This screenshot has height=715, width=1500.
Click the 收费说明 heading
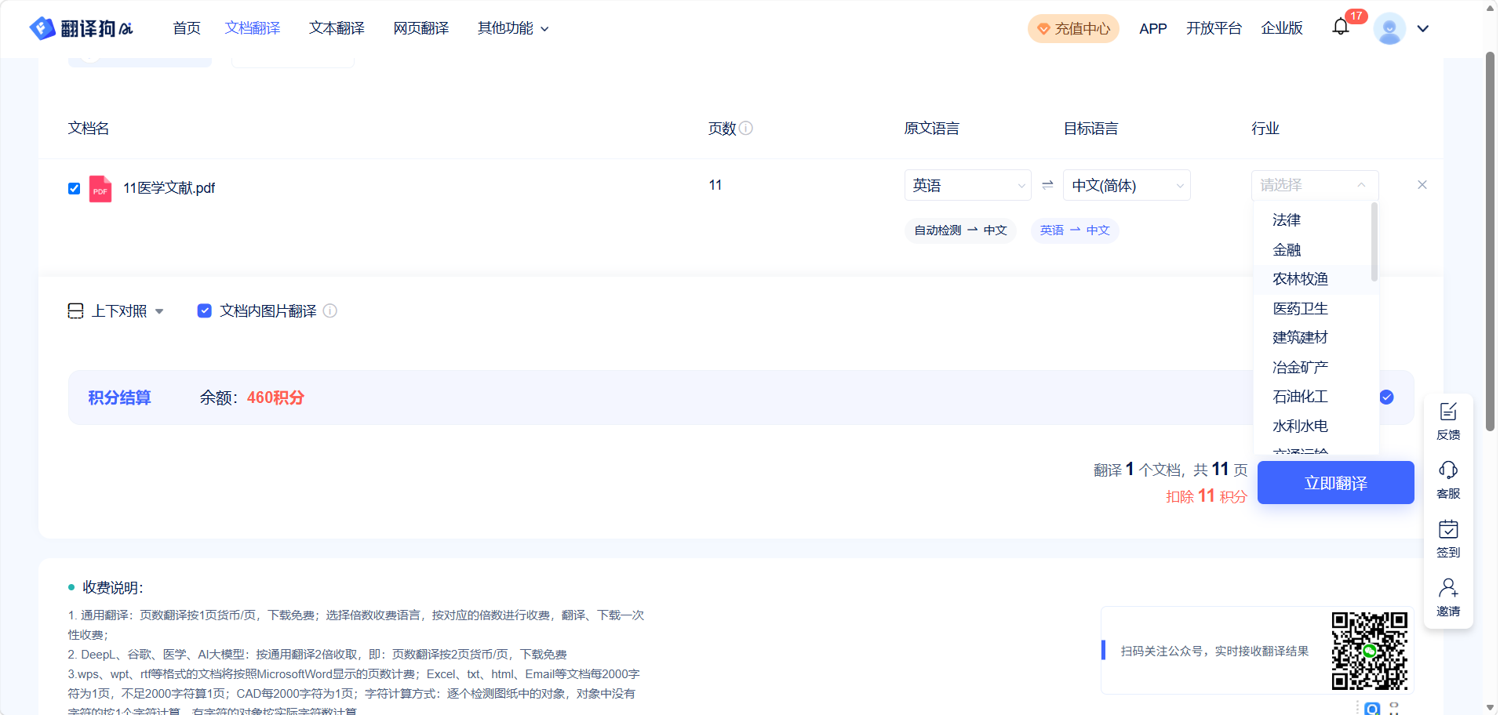tap(112, 587)
